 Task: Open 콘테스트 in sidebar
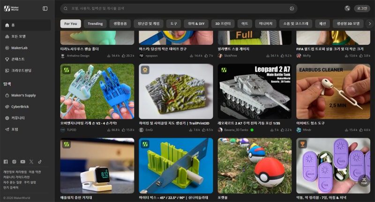coord(26,59)
